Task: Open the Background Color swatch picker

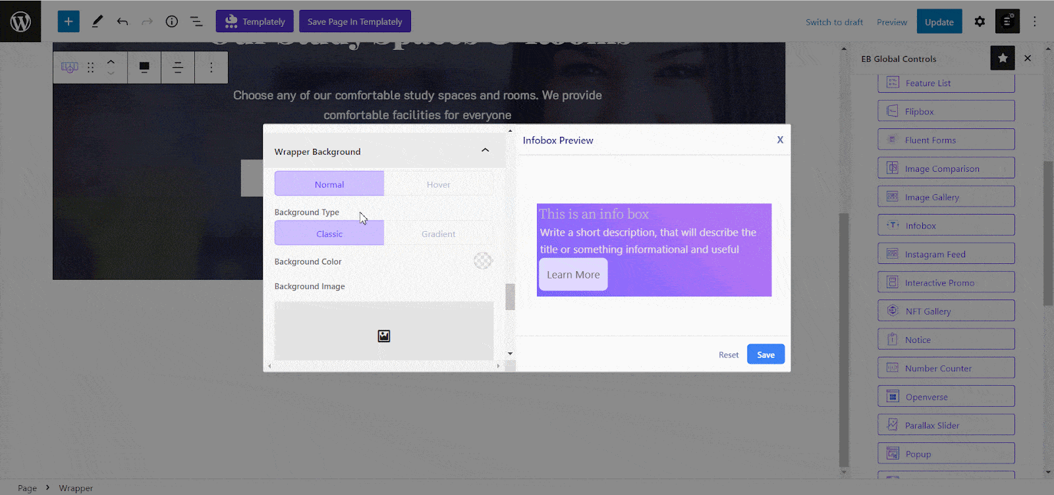Action: 483,261
